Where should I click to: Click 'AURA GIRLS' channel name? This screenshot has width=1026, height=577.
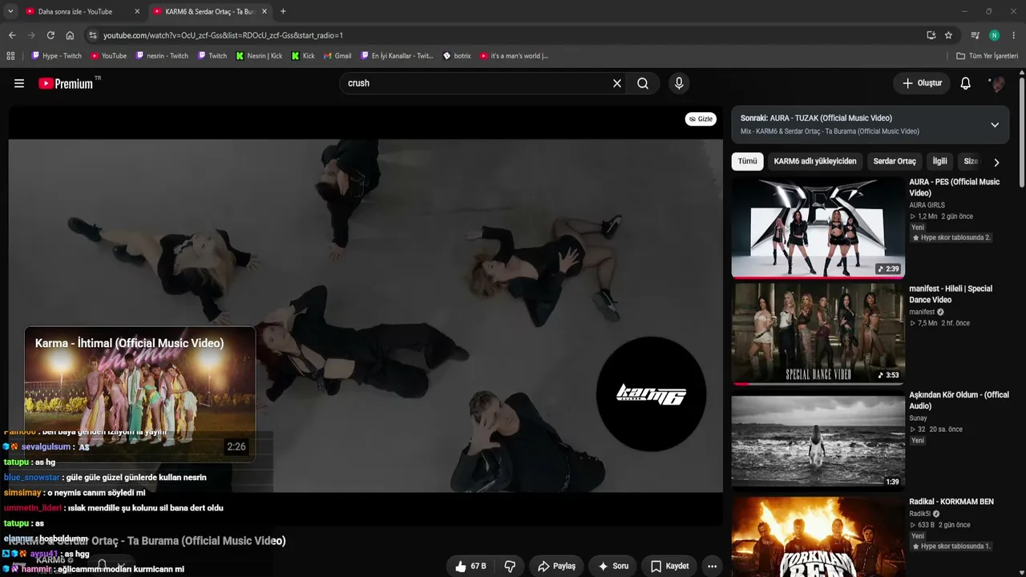(927, 205)
